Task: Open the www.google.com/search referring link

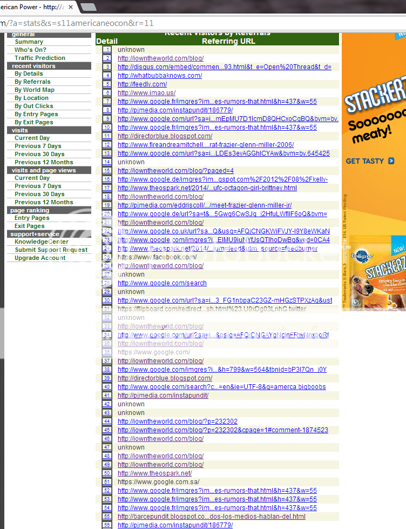Action: tap(162, 283)
